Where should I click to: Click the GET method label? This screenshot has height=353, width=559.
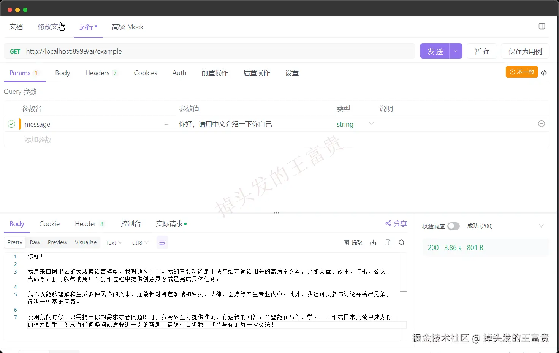15,51
